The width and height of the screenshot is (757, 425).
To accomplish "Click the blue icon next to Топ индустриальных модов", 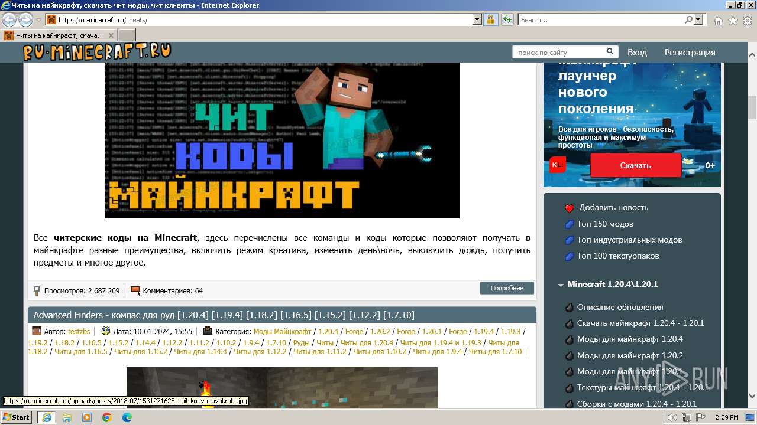I will tap(570, 240).
